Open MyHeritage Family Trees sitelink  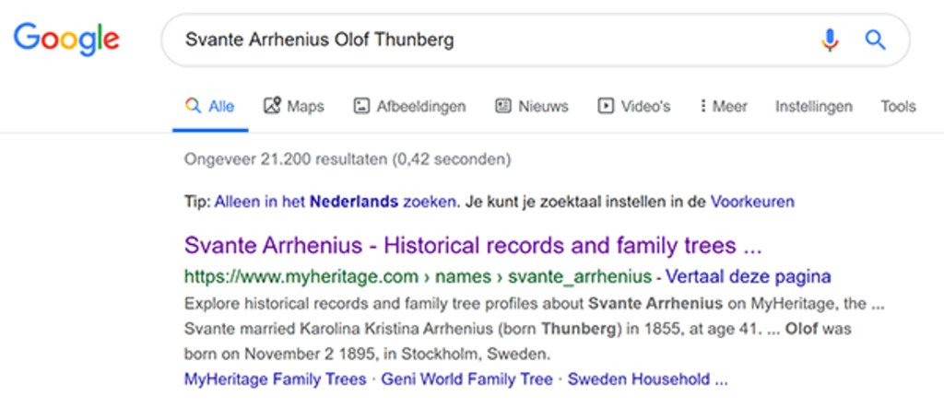pos(275,378)
